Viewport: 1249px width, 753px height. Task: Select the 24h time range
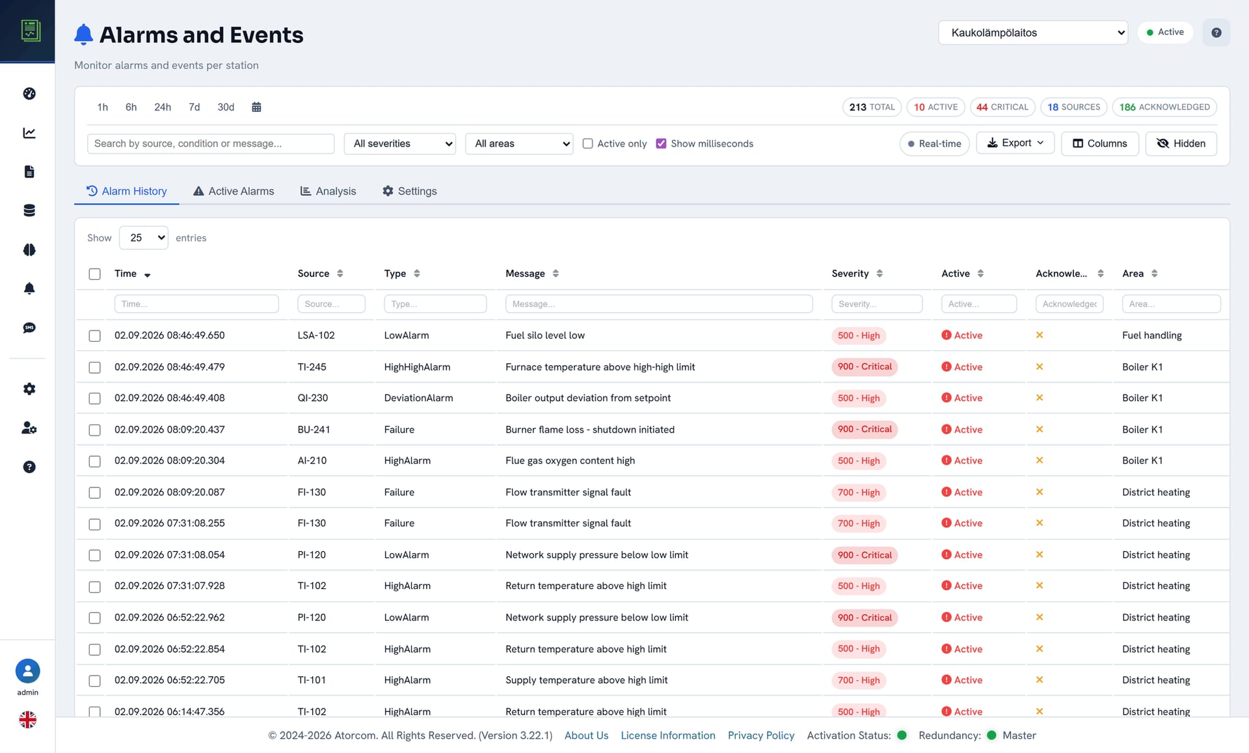point(163,107)
